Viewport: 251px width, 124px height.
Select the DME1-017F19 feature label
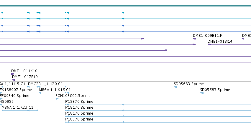coord(25,77)
